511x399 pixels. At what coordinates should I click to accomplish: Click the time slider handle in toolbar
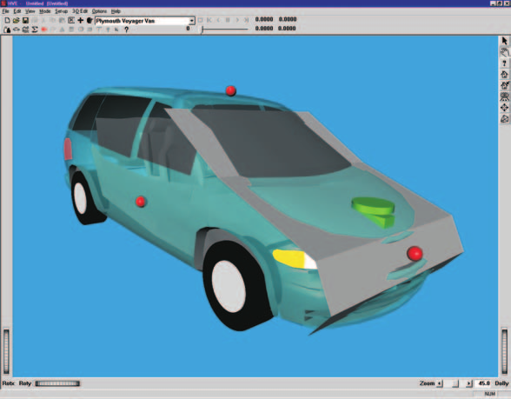point(202,30)
